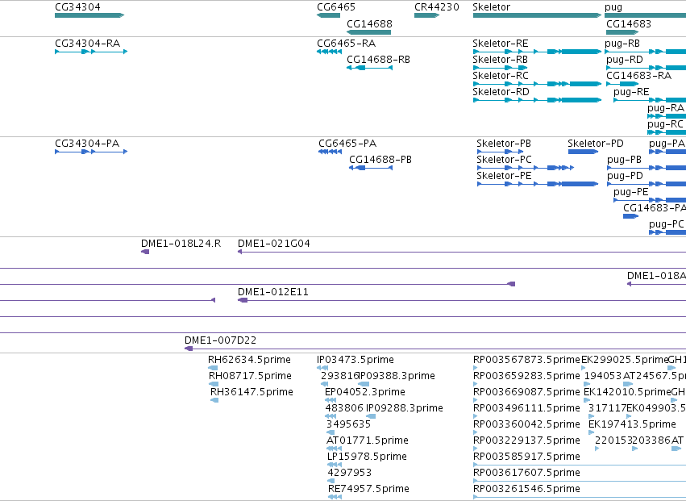Select the RP003617607.5prime read

[580, 482]
